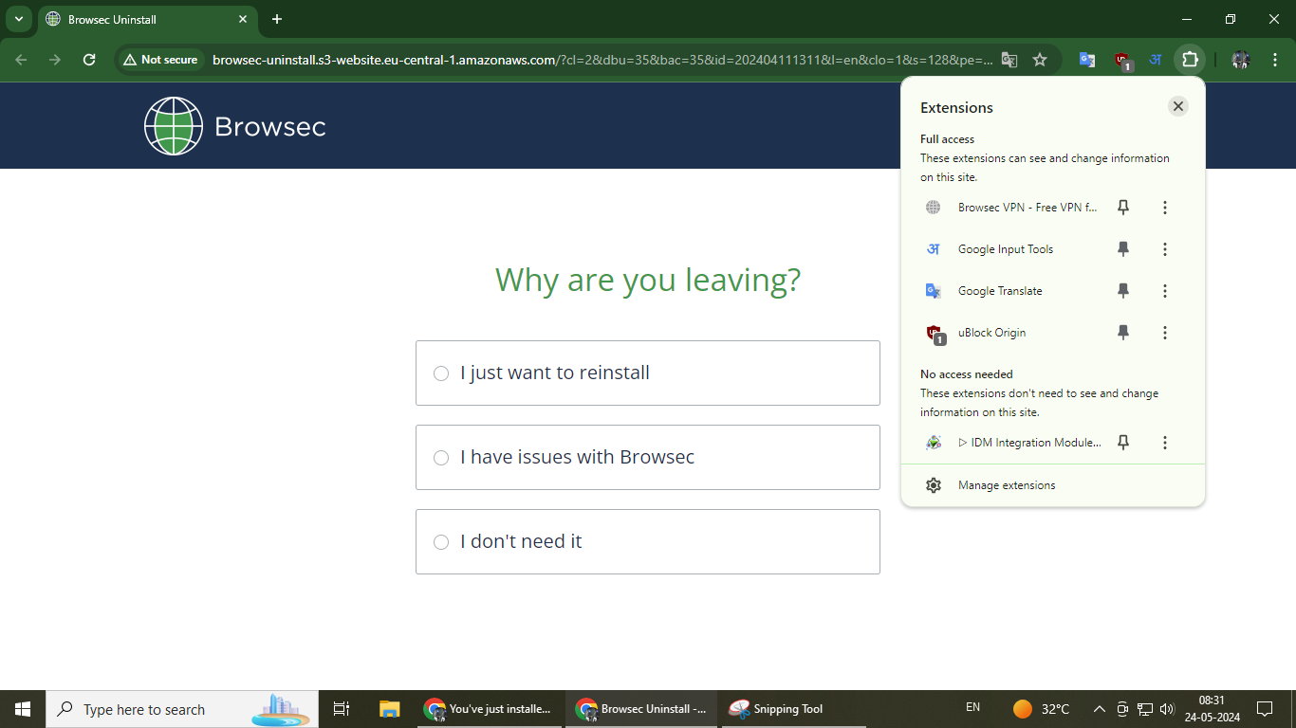The width and height of the screenshot is (1296, 728).
Task: Go forward to the next page
Action: pos(55,60)
